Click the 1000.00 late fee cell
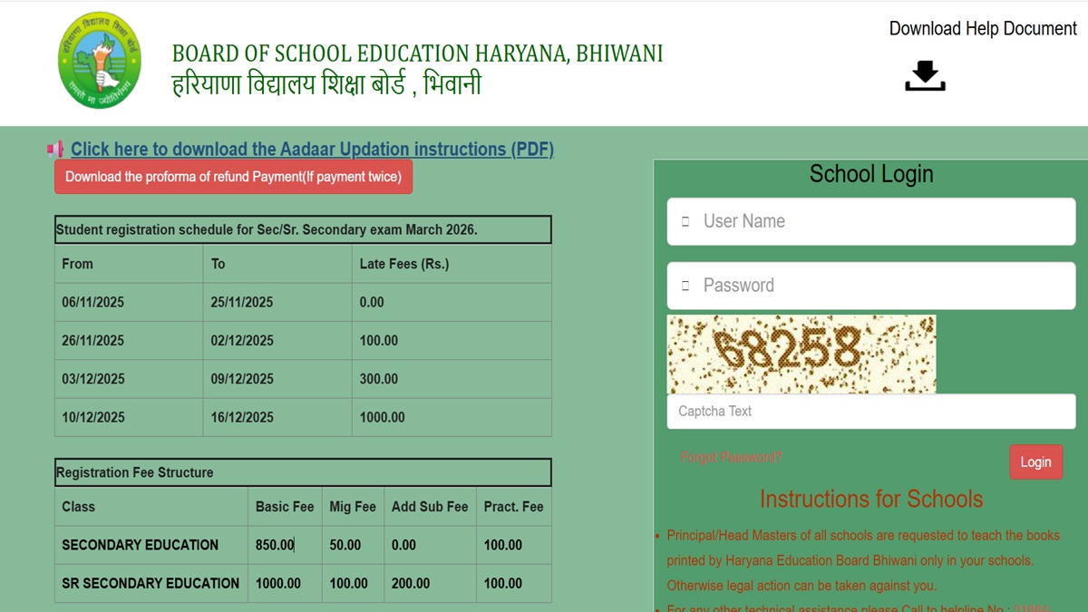The height and width of the screenshot is (612, 1088). (383, 417)
